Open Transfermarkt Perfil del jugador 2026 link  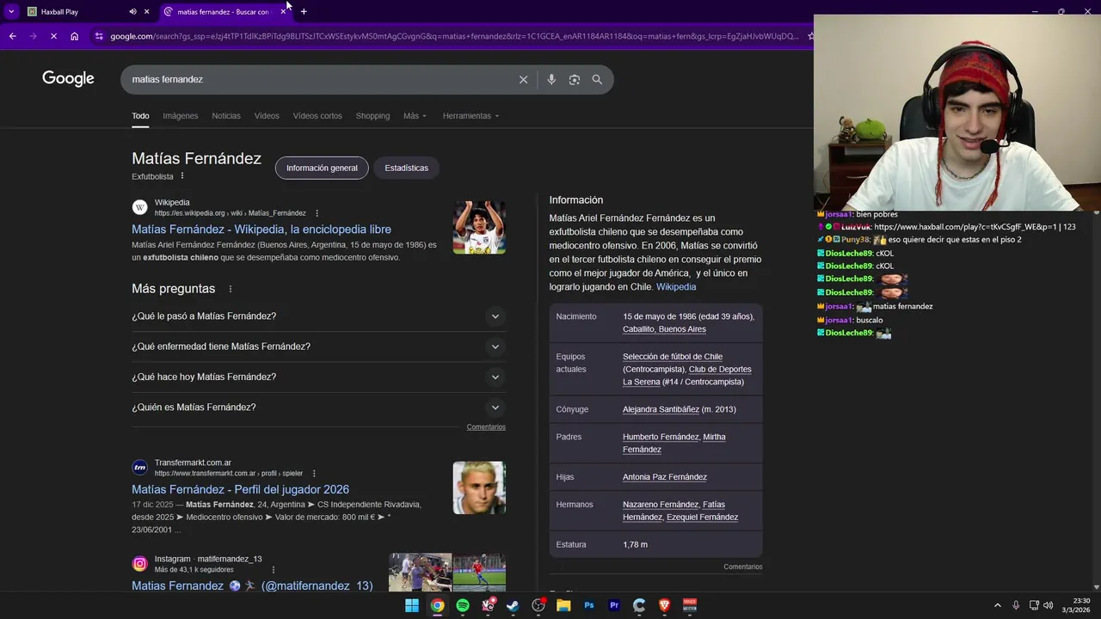[x=240, y=489]
